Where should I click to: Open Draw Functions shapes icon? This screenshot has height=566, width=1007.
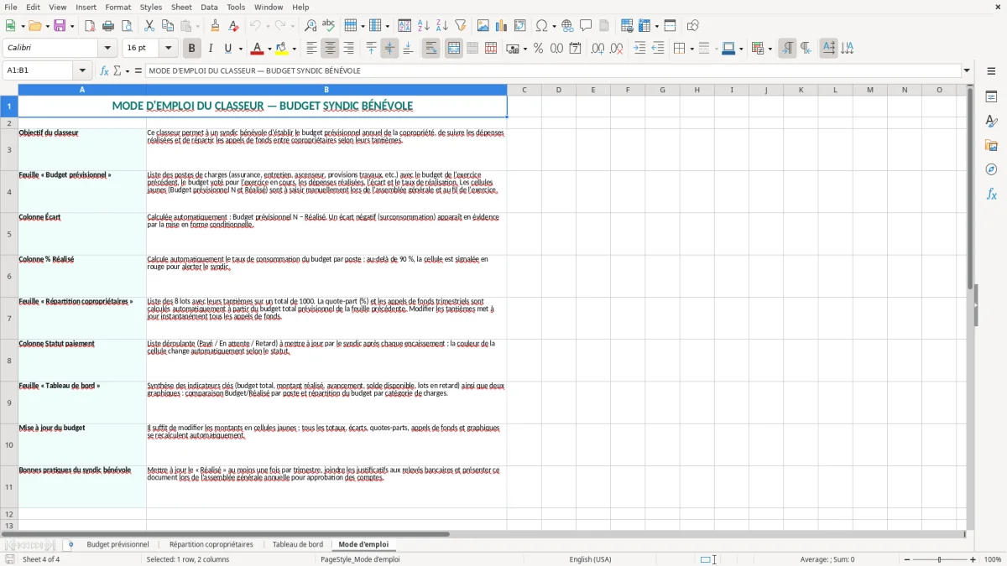[x=693, y=26]
